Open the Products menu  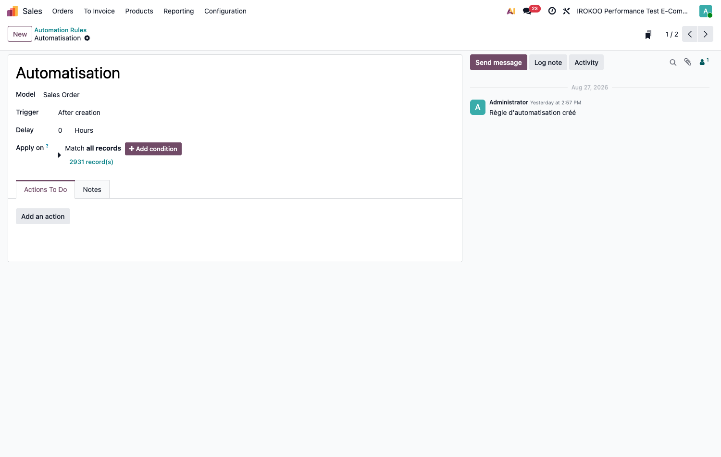click(x=139, y=11)
